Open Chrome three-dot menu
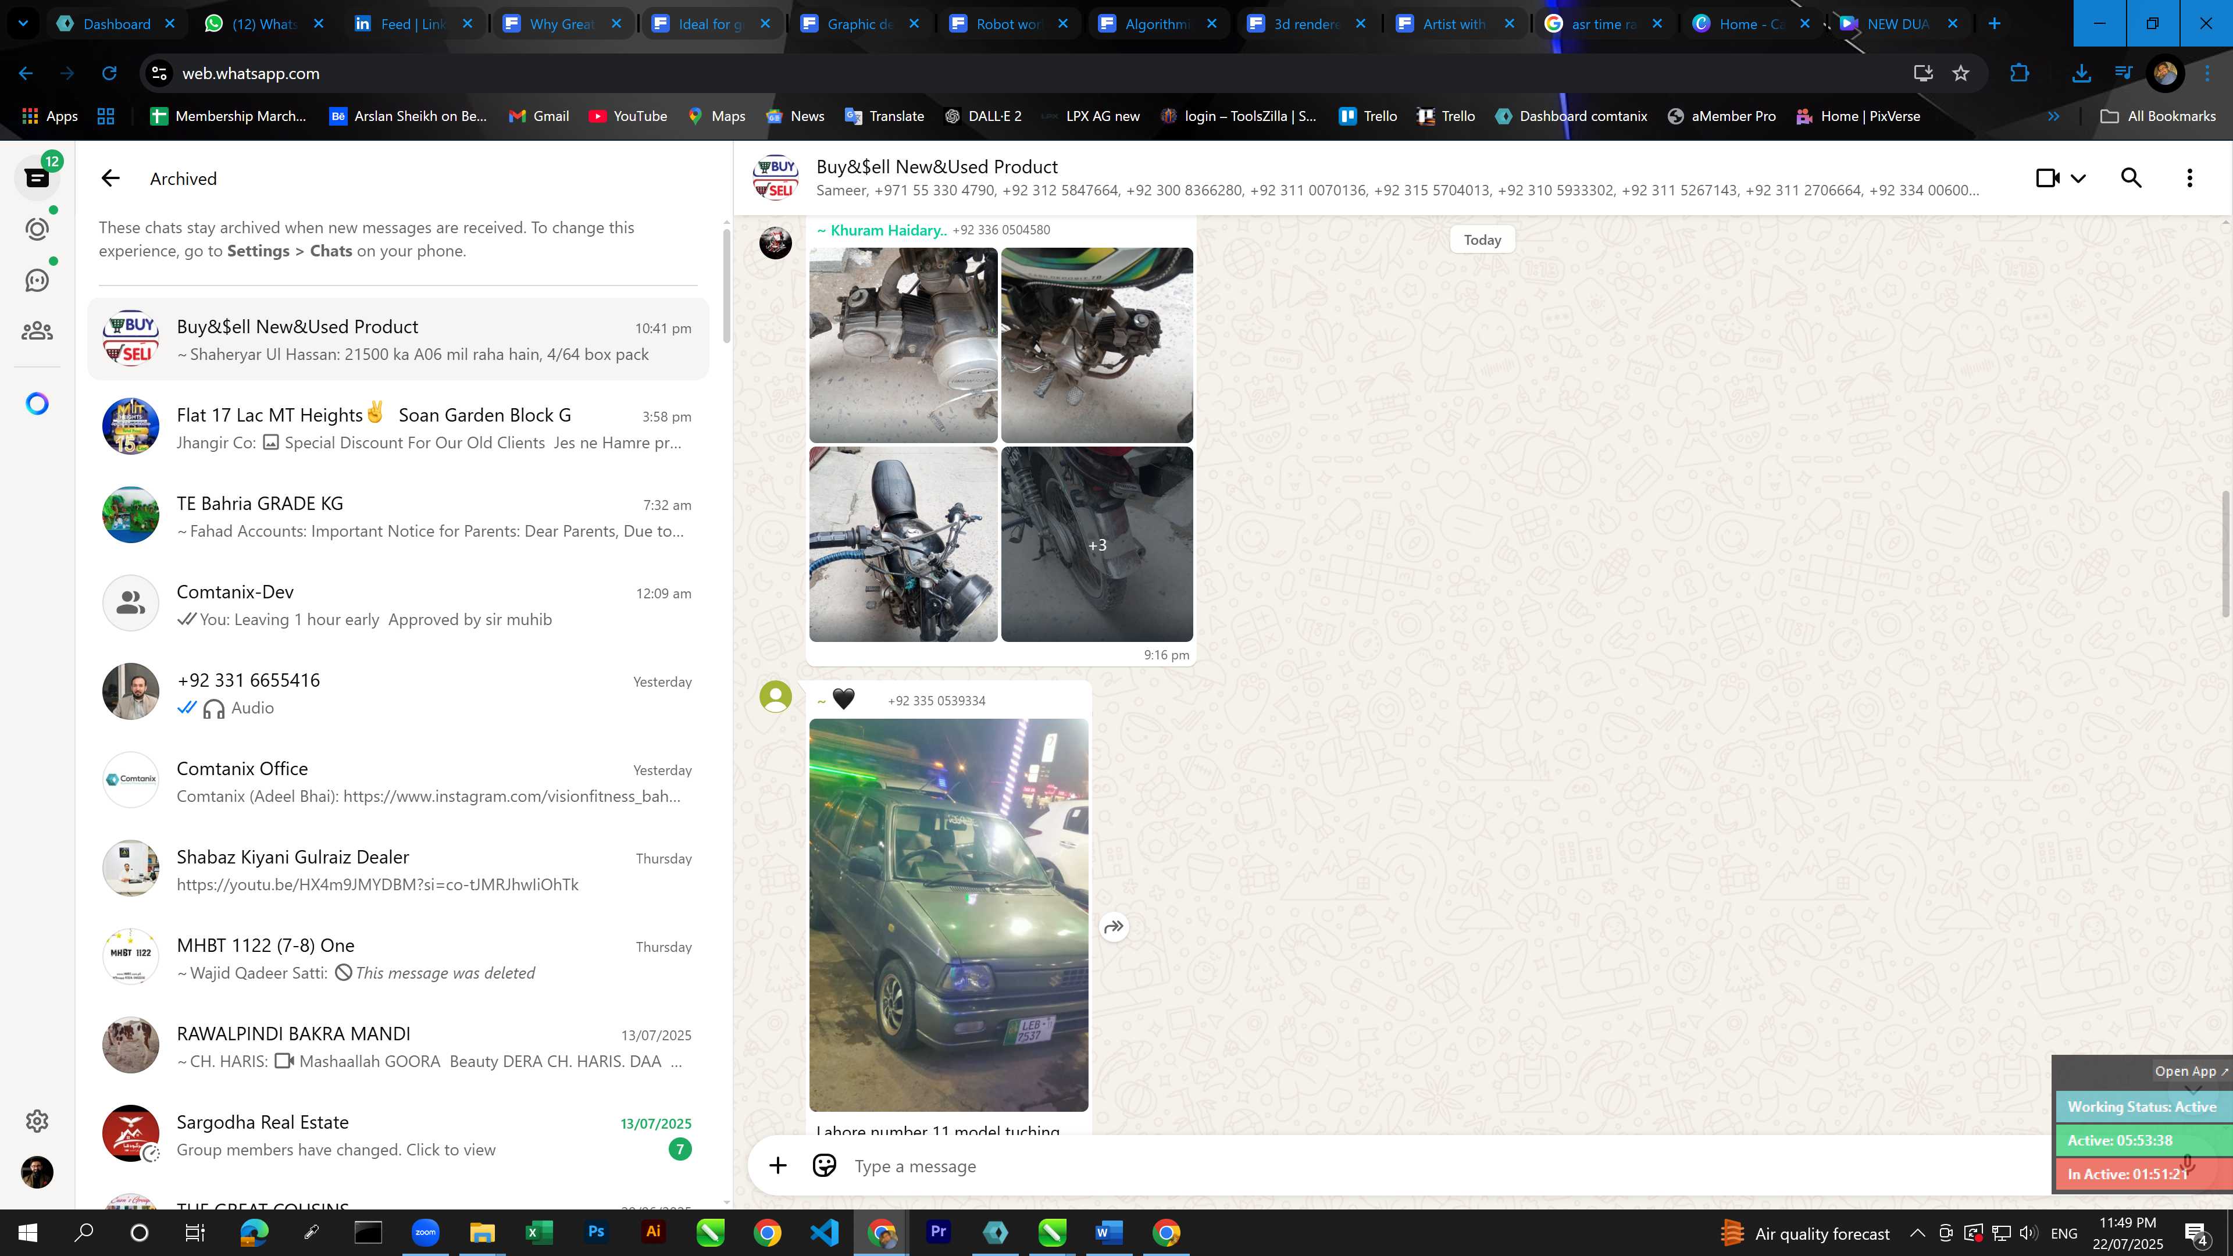This screenshot has width=2233, height=1256. [2208, 74]
